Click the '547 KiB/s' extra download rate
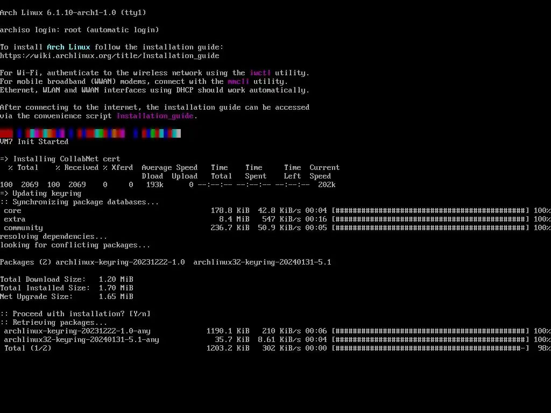The width and height of the screenshot is (551, 413). tap(281, 219)
